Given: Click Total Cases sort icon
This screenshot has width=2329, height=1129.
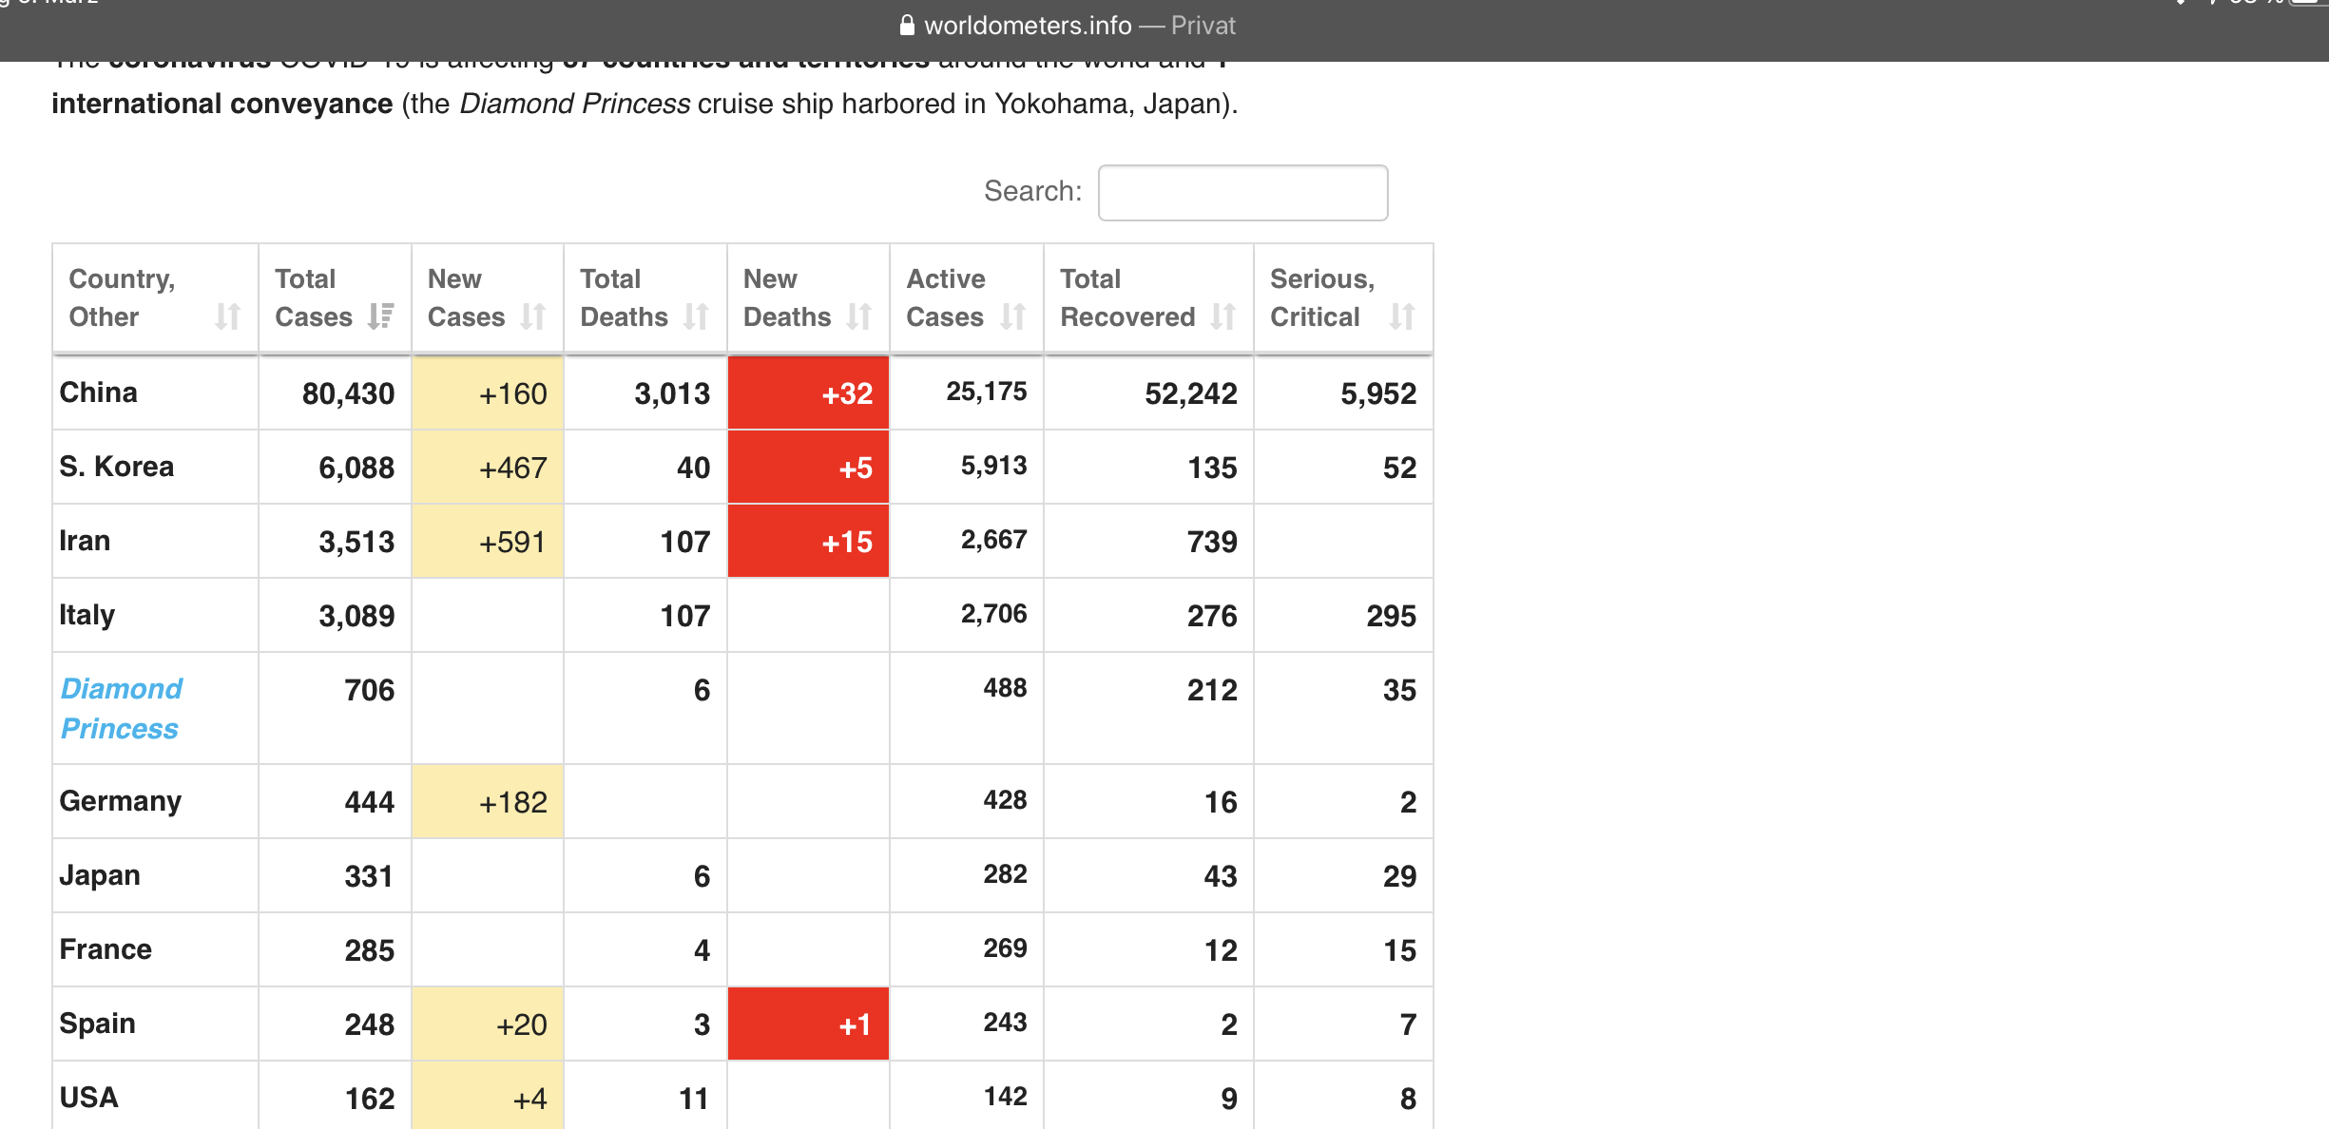Looking at the screenshot, I should (x=380, y=316).
